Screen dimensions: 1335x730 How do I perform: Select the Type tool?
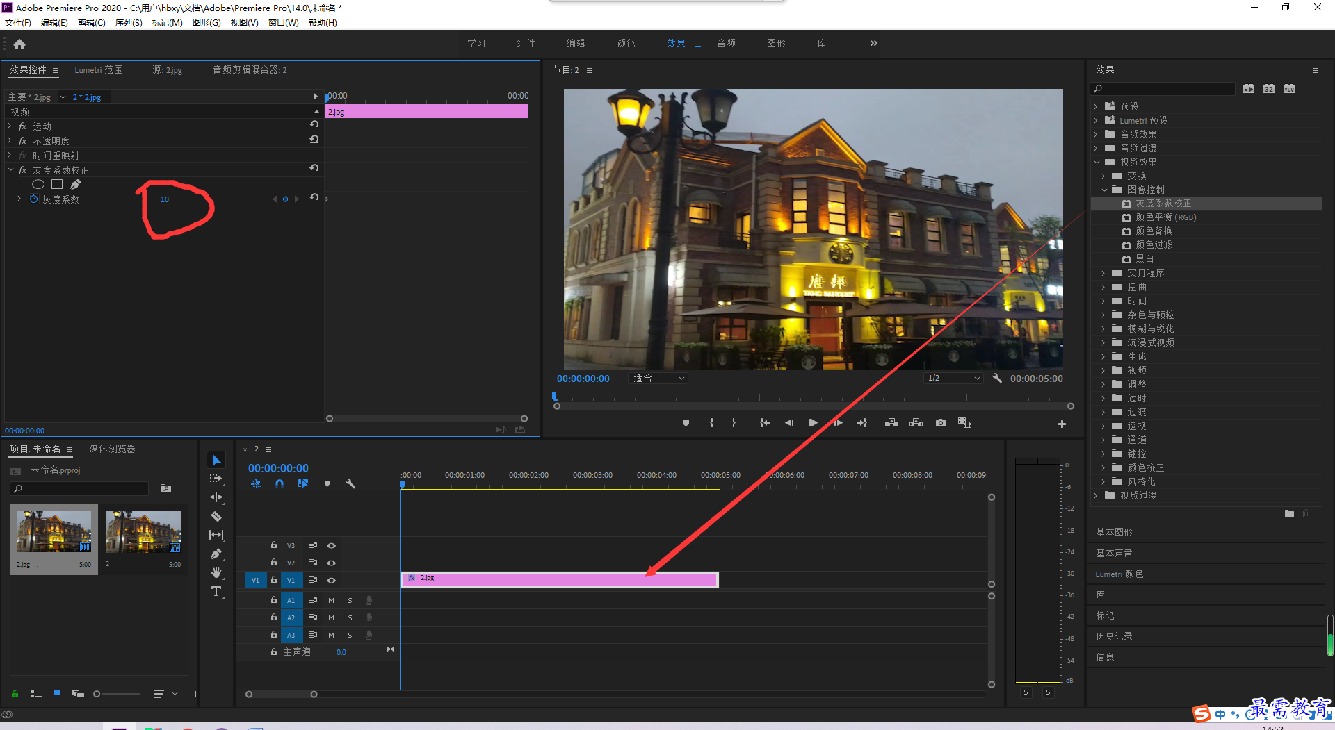tap(216, 591)
